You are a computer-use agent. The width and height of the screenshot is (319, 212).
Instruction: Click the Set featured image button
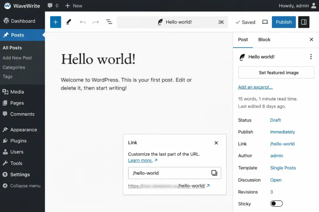(276, 73)
